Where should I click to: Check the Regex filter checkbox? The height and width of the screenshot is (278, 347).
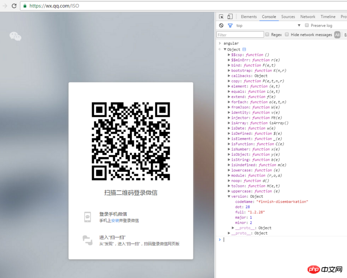(x=267, y=35)
